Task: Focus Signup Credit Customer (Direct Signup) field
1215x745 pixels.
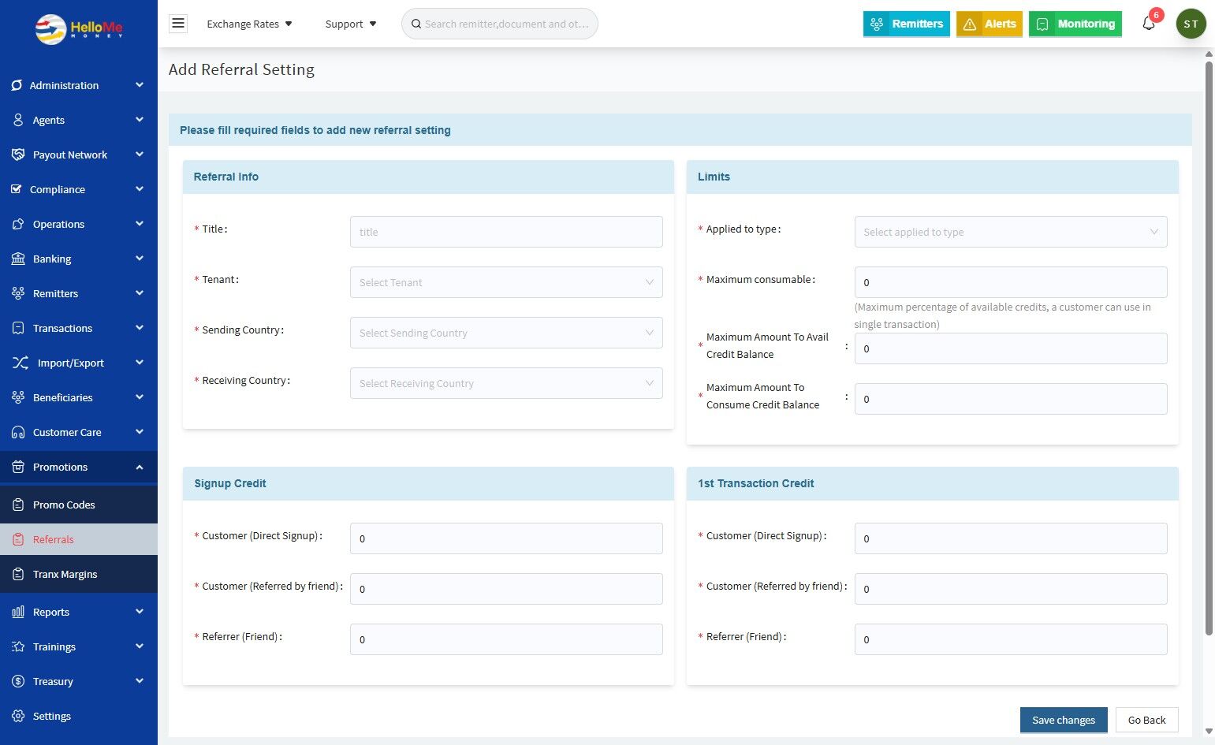Action: (506, 538)
